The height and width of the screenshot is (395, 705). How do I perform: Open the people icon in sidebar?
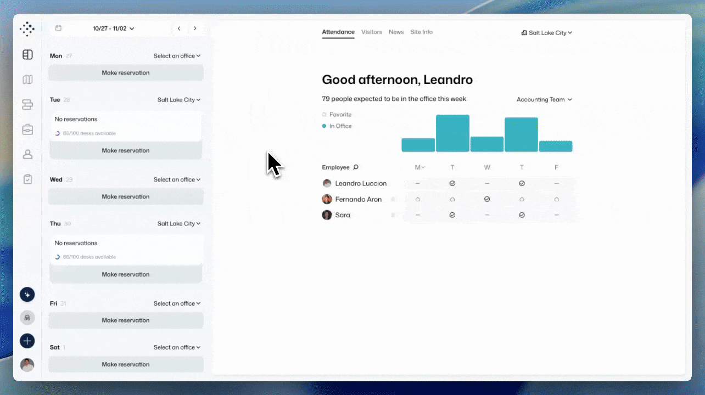pyautogui.click(x=27, y=155)
